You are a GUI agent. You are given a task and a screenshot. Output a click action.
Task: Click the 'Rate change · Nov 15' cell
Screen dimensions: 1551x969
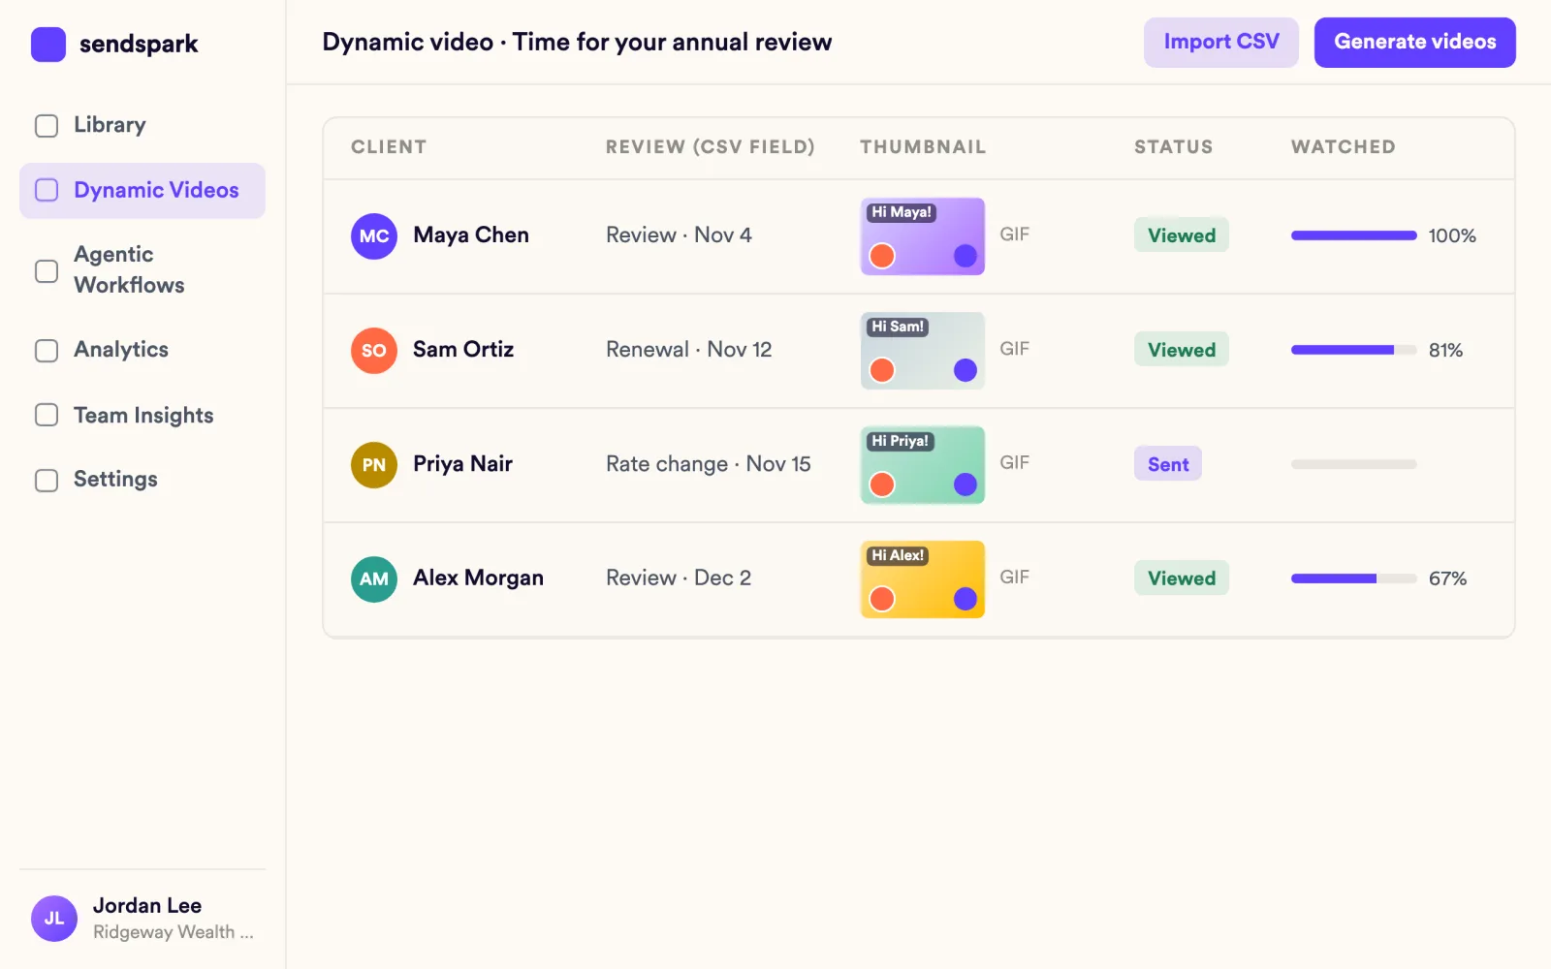tap(709, 464)
